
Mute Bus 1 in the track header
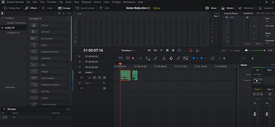click(104, 88)
